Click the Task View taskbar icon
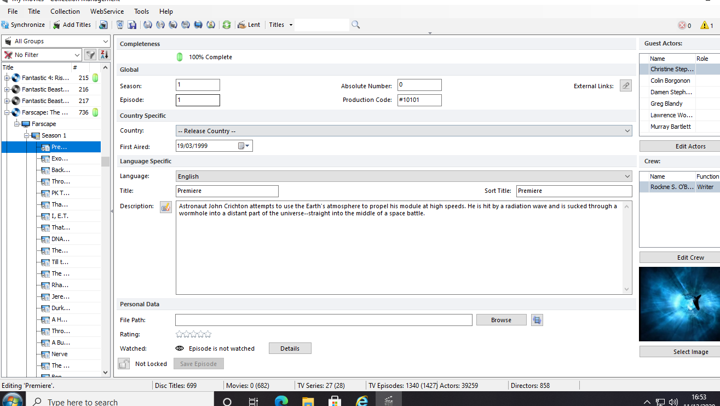Image resolution: width=720 pixels, height=406 pixels. point(254,401)
